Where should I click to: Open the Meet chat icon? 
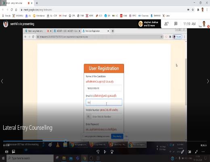click(x=176, y=24)
